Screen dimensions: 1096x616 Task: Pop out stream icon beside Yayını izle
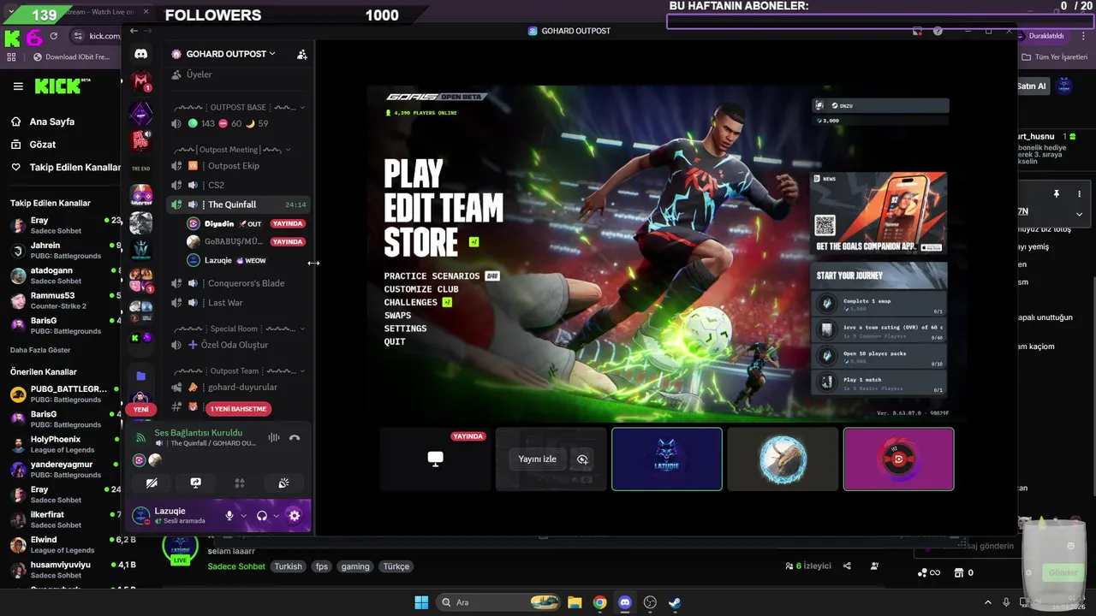(x=582, y=459)
